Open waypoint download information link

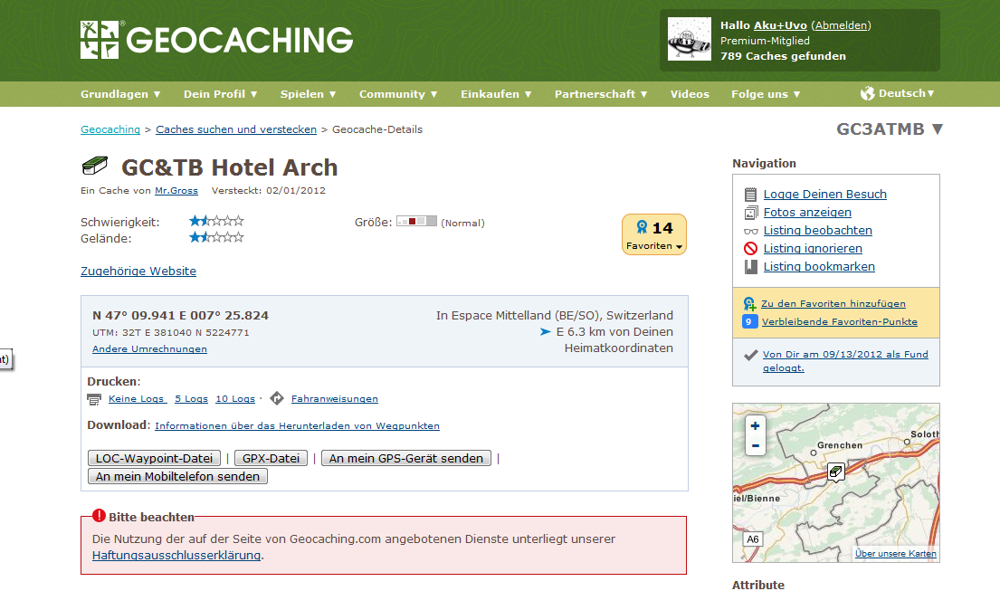tap(297, 426)
